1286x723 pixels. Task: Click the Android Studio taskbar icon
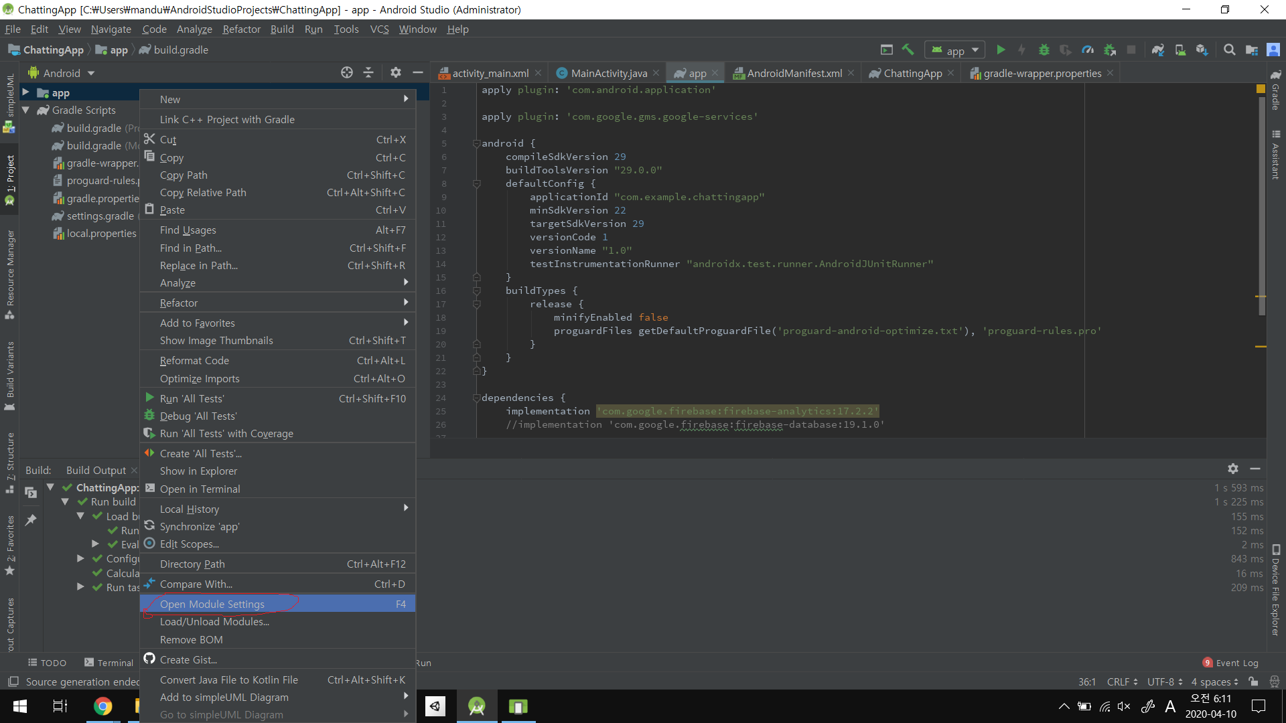click(477, 706)
